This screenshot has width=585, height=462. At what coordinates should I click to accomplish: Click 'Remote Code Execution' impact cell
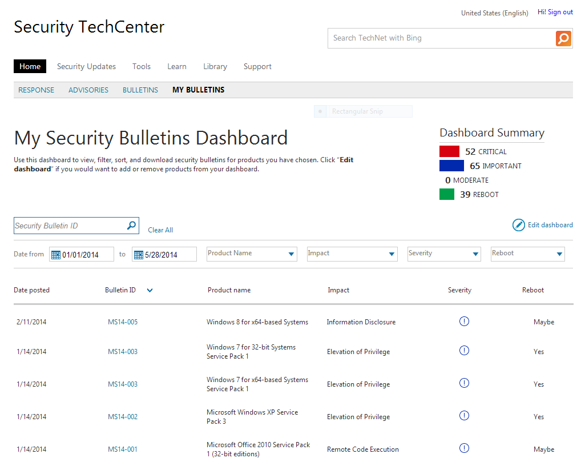(362, 449)
